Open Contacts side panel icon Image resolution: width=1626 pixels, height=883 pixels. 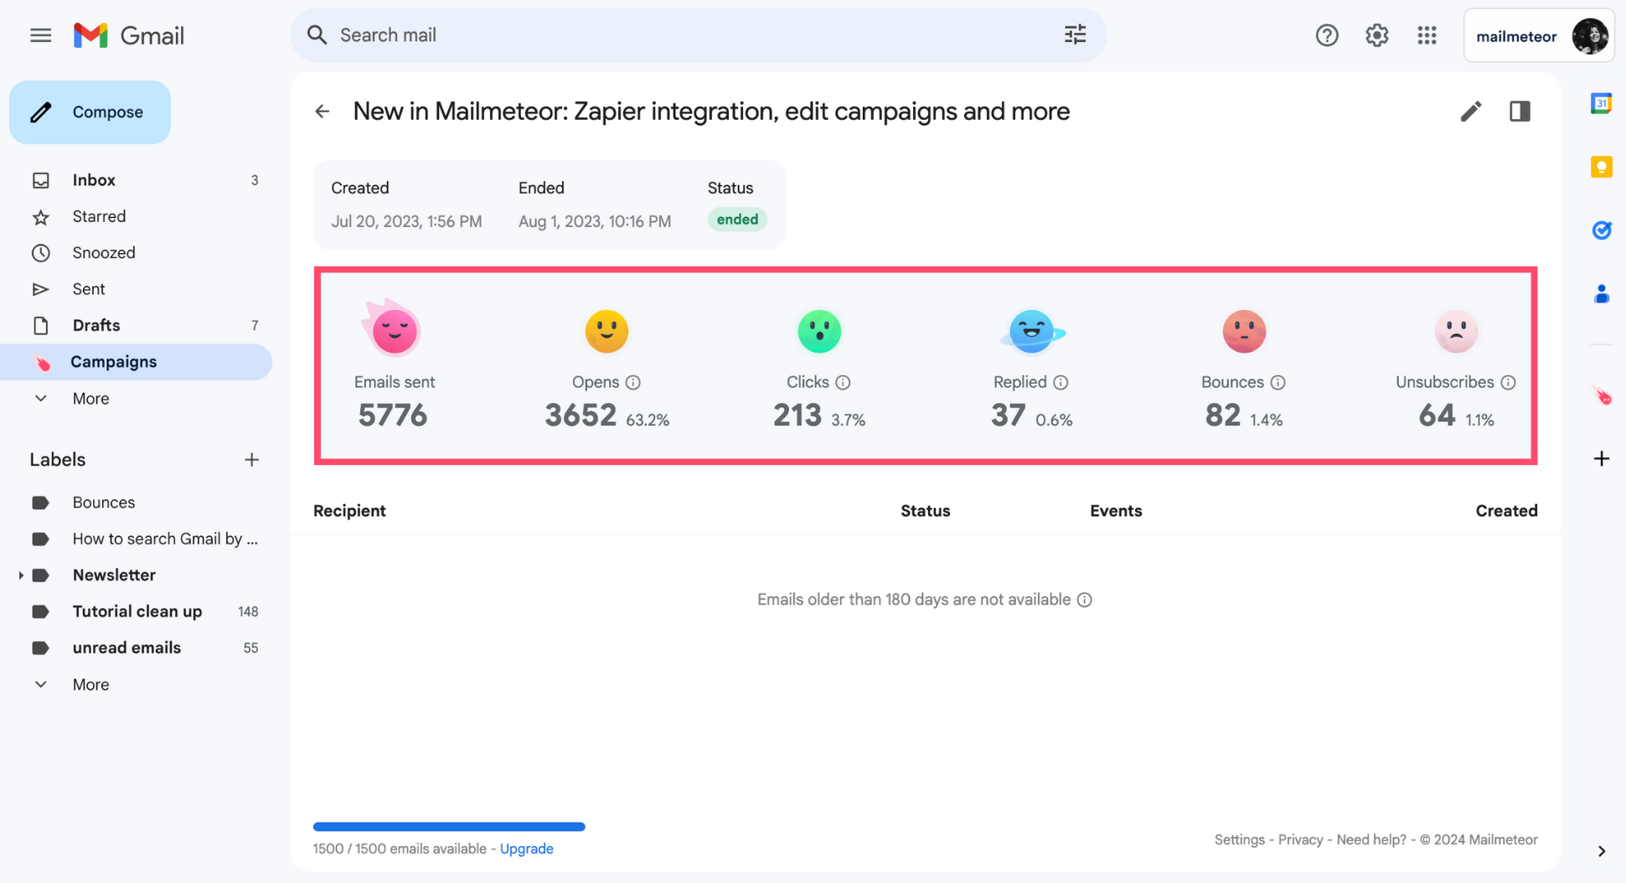[1601, 294]
